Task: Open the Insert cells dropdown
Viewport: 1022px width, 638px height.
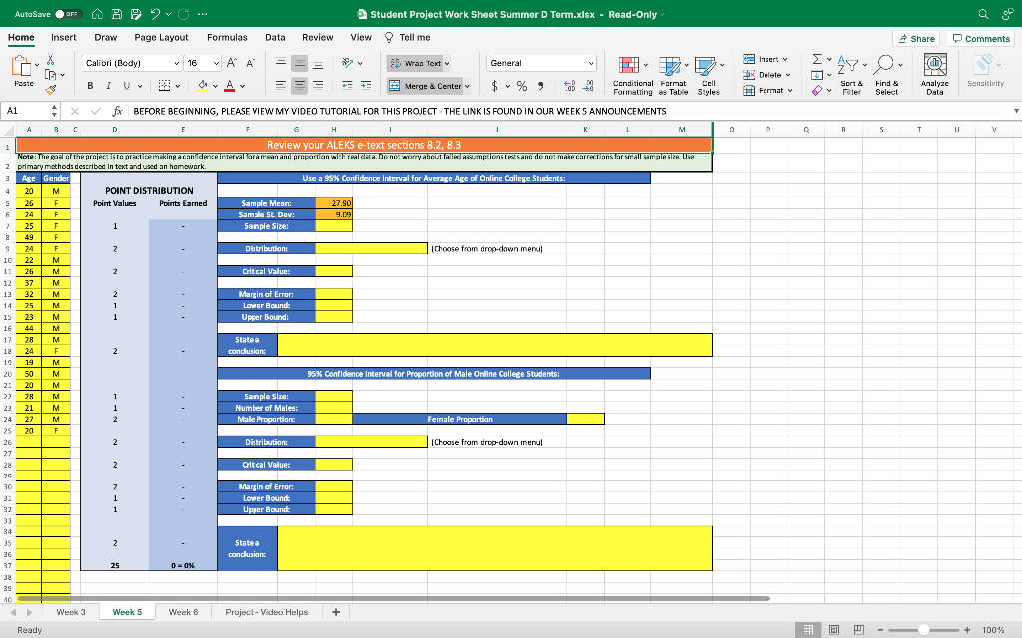Action: click(x=766, y=59)
